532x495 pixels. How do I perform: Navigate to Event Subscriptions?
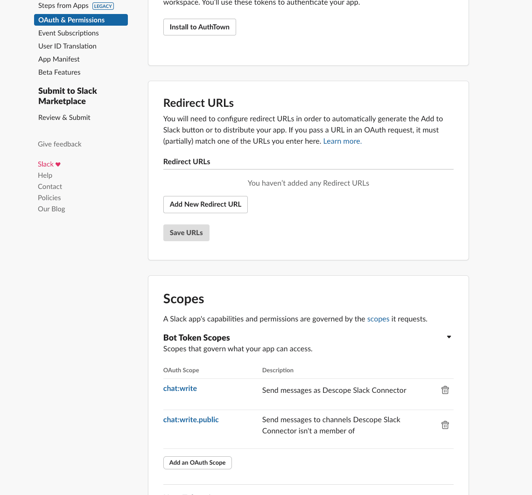pyautogui.click(x=68, y=33)
